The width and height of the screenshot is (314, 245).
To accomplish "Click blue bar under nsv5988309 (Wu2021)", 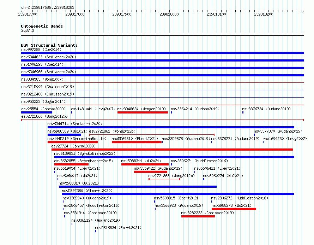I will (x=64, y=135).
